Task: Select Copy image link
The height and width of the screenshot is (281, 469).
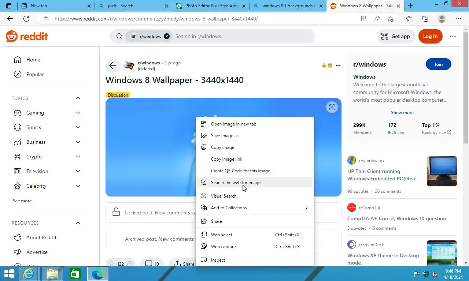Action: pos(255,159)
